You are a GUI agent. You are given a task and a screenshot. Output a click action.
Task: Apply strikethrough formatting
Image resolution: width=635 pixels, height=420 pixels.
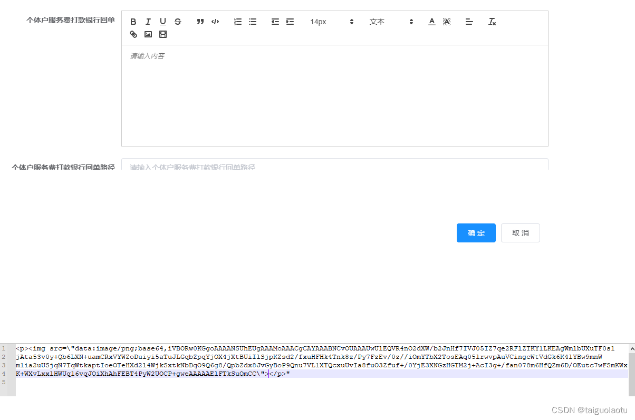point(178,22)
